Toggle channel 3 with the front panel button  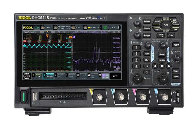[136, 60]
